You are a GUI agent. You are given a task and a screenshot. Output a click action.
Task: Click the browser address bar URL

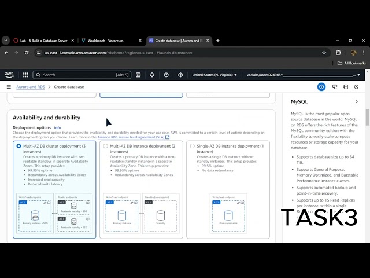click(x=118, y=53)
